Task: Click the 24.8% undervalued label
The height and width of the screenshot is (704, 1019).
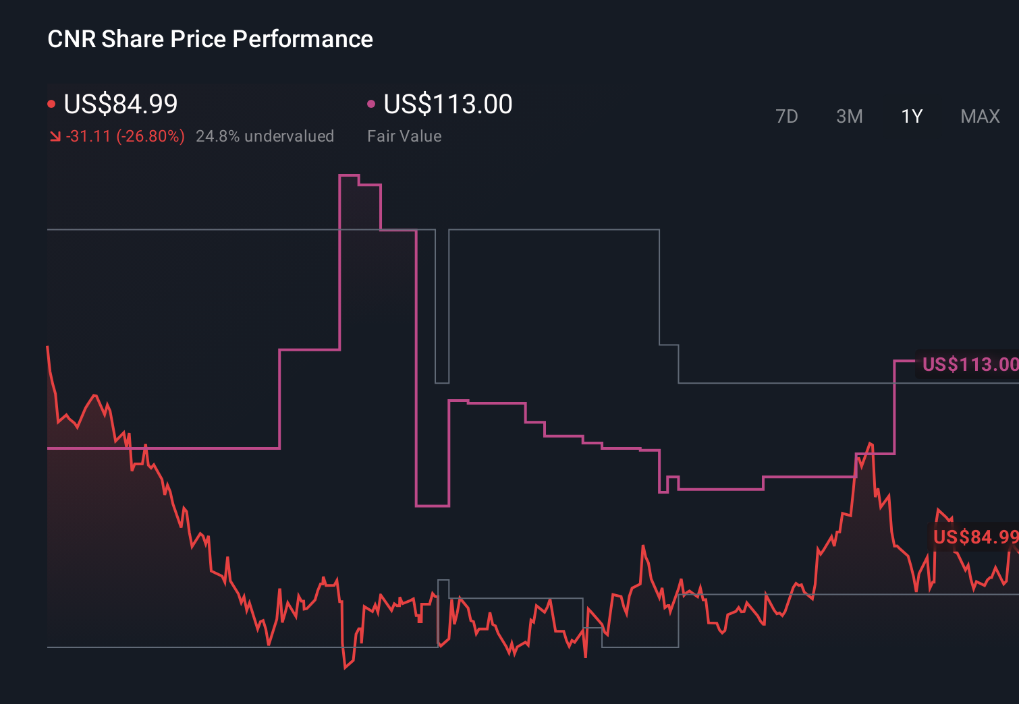Action: (265, 136)
